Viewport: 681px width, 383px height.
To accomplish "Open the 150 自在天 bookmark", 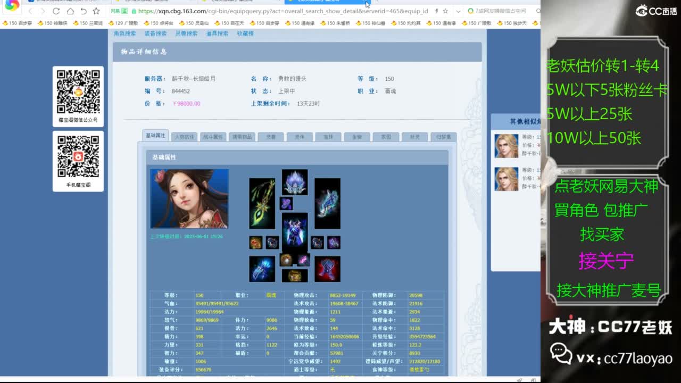I will pos(229,23).
